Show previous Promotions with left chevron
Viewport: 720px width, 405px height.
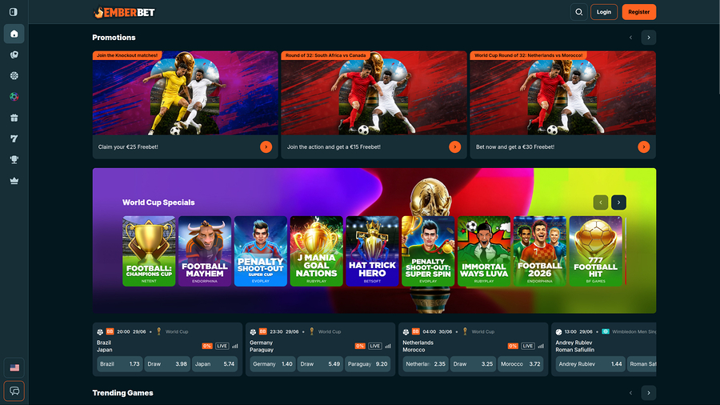pos(630,38)
